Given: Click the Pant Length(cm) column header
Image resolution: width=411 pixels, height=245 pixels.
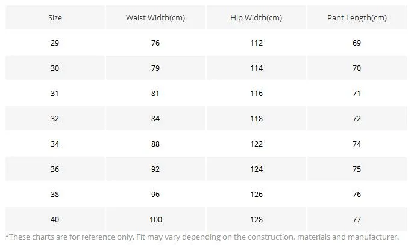Looking at the screenshot, I should (357, 18).
